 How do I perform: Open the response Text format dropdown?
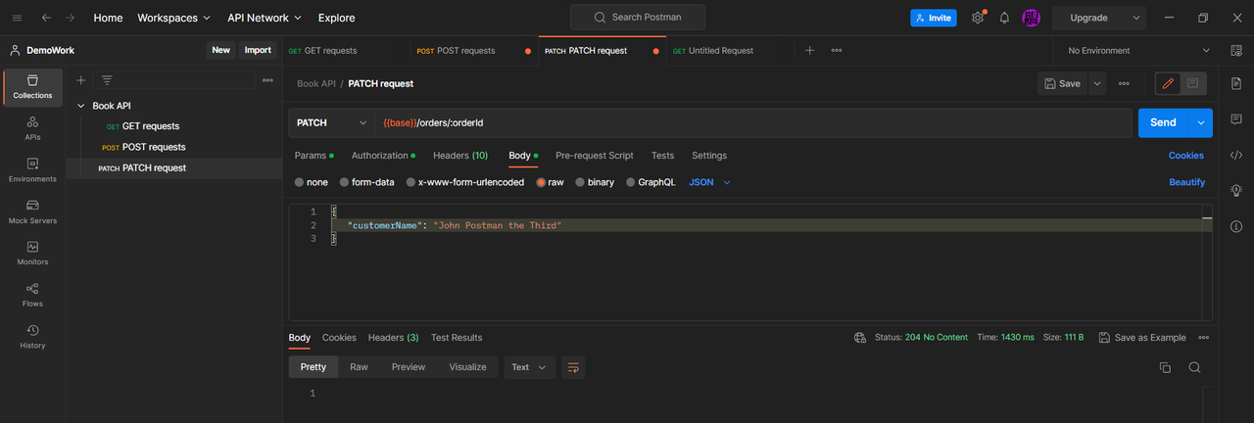click(529, 367)
